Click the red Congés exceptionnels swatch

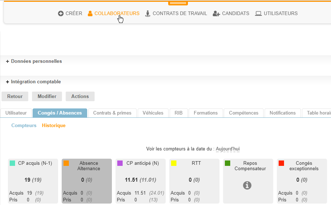coord(282,163)
